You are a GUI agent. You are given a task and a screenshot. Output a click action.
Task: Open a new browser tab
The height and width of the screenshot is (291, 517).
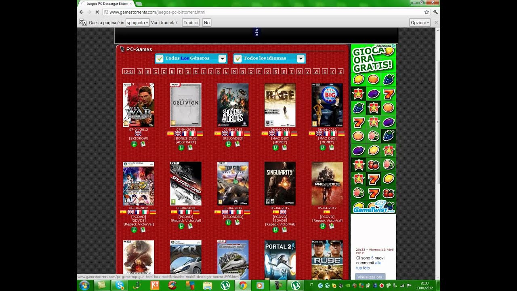point(139,4)
